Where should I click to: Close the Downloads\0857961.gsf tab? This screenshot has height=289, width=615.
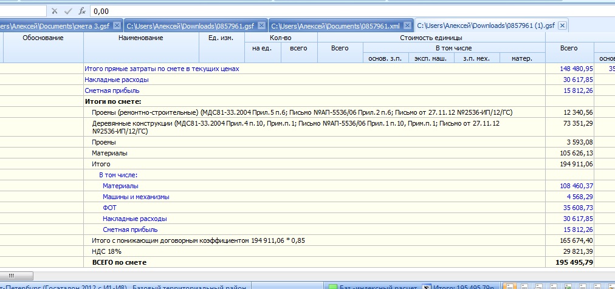[262, 26]
